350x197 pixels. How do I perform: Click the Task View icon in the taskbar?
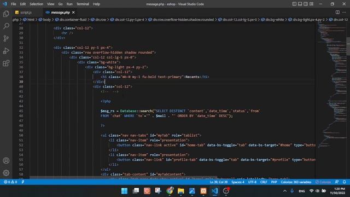[x=136, y=191]
